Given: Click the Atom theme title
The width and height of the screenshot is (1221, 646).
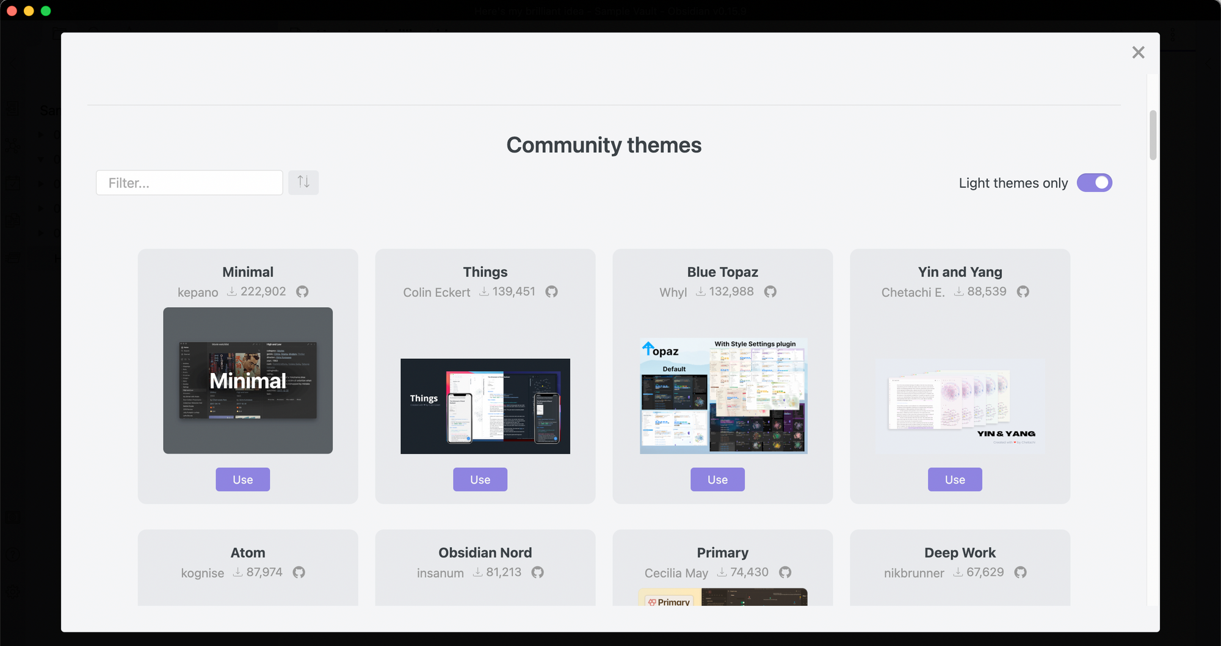Looking at the screenshot, I should click(x=248, y=553).
